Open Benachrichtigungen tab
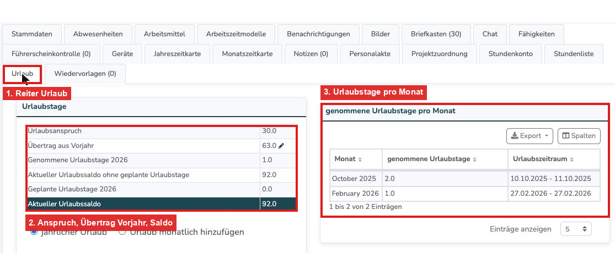Screen dimensions: 615x253 point(318,34)
